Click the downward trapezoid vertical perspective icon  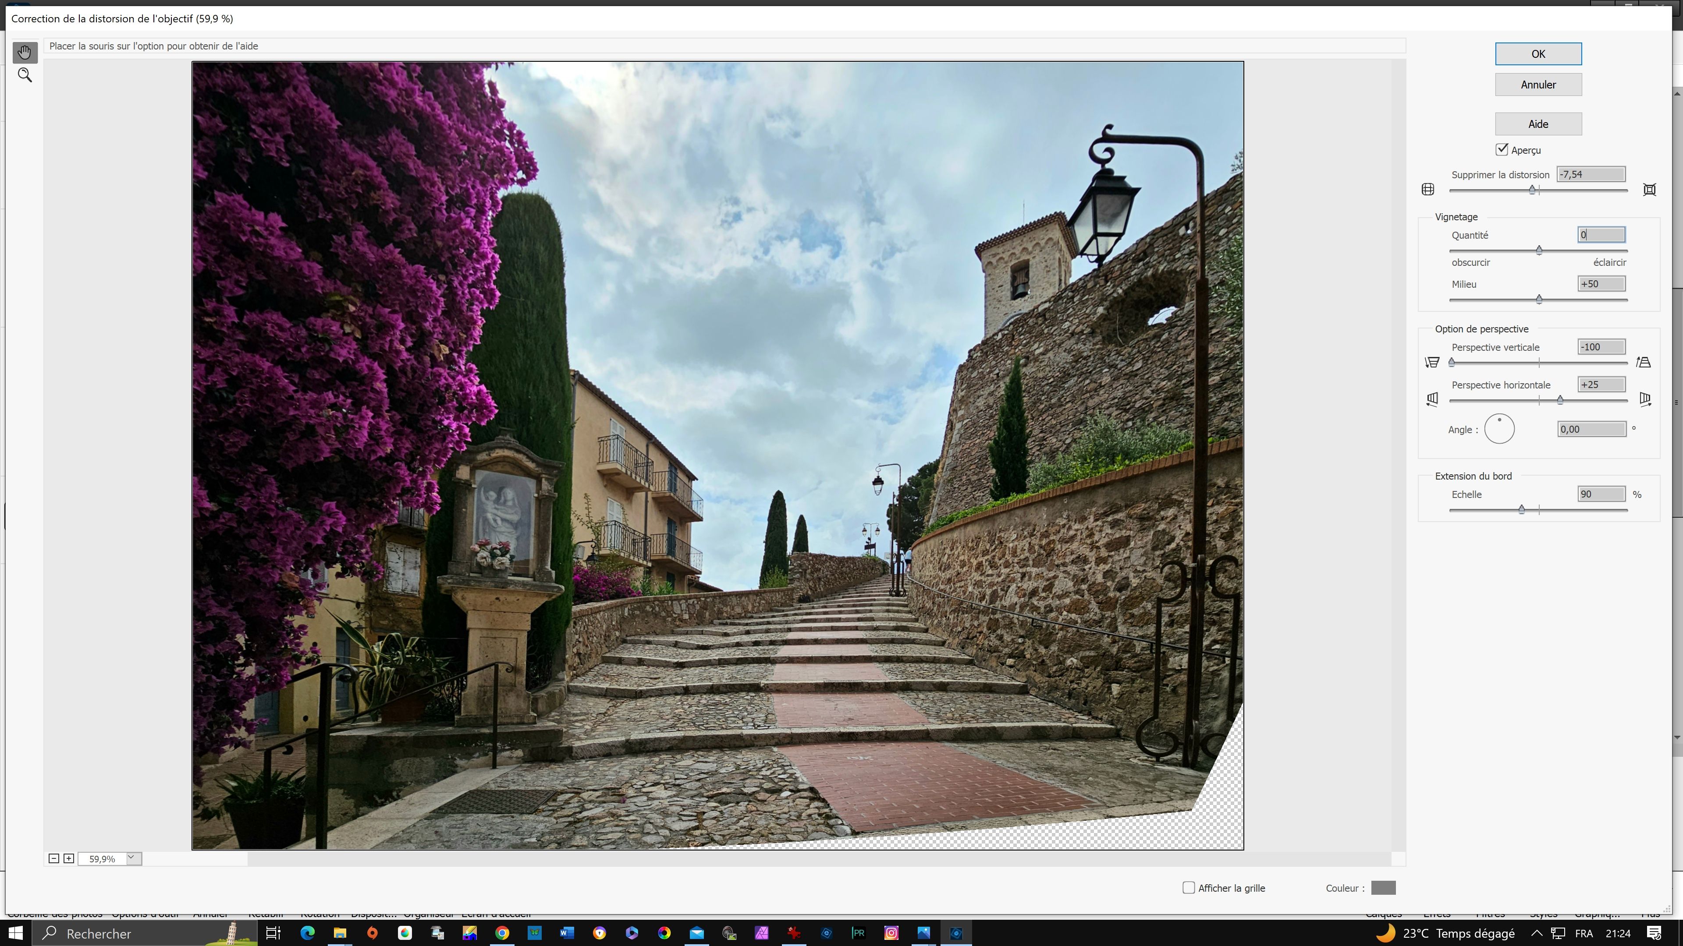coord(1432,362)
